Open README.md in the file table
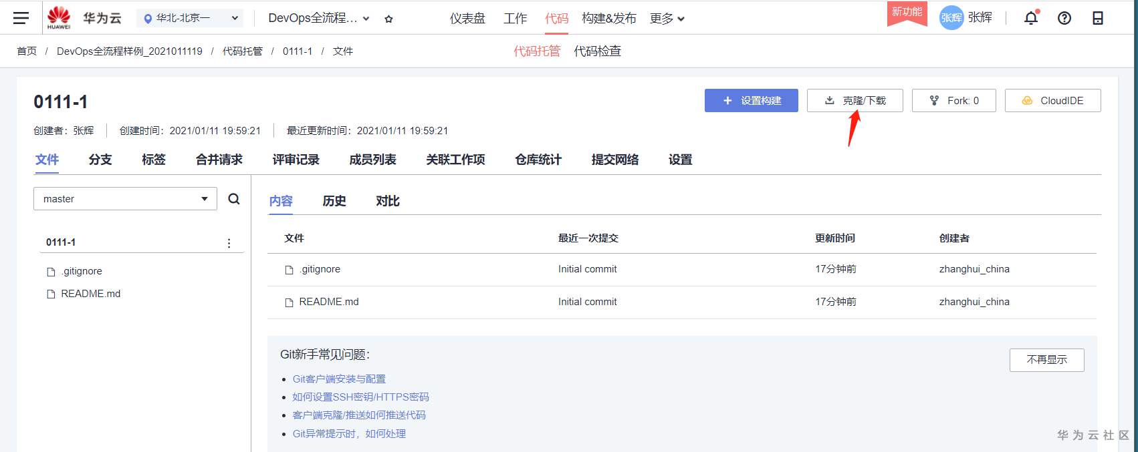Image resolution: width=1138 pixels, height=452 pixels. (329, 302)
